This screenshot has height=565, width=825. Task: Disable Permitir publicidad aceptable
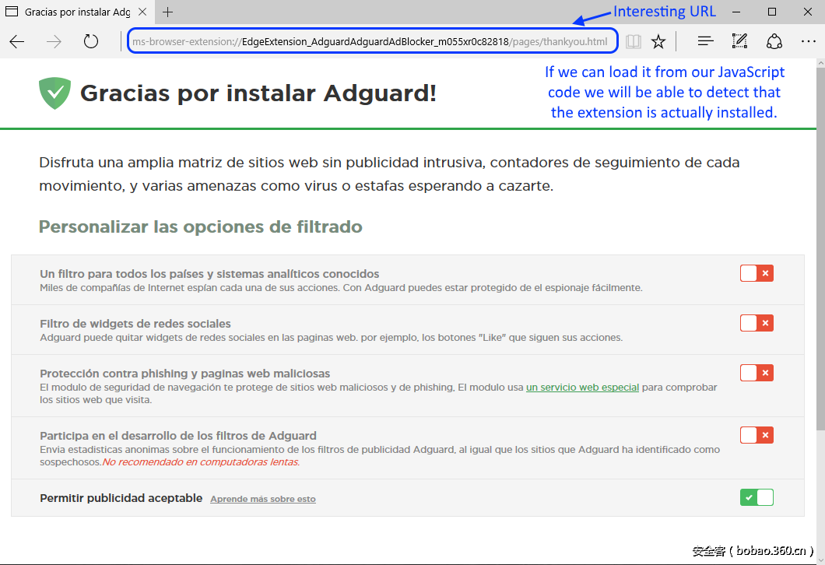757,497
